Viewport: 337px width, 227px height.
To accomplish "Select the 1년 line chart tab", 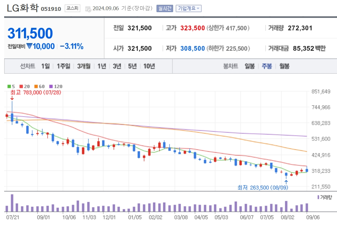I will click(102, 66).
